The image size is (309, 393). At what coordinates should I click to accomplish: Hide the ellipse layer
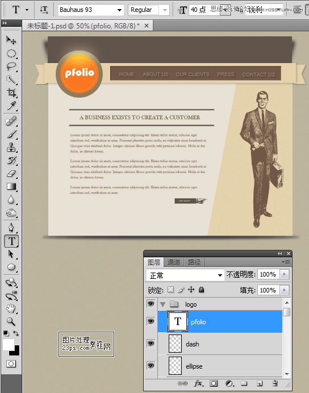(151, 365)
